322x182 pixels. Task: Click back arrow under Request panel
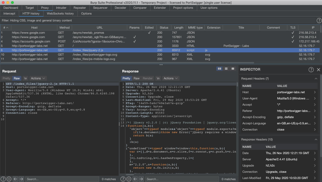(x=16, y=179)
